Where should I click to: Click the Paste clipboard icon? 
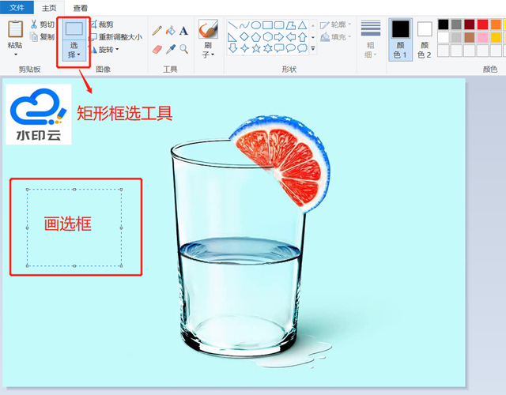(x=15, y=29)
